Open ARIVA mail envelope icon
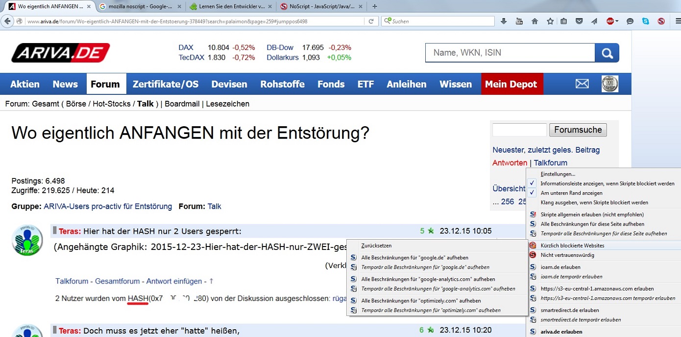681x337 pixels. (x=582, y=84)
